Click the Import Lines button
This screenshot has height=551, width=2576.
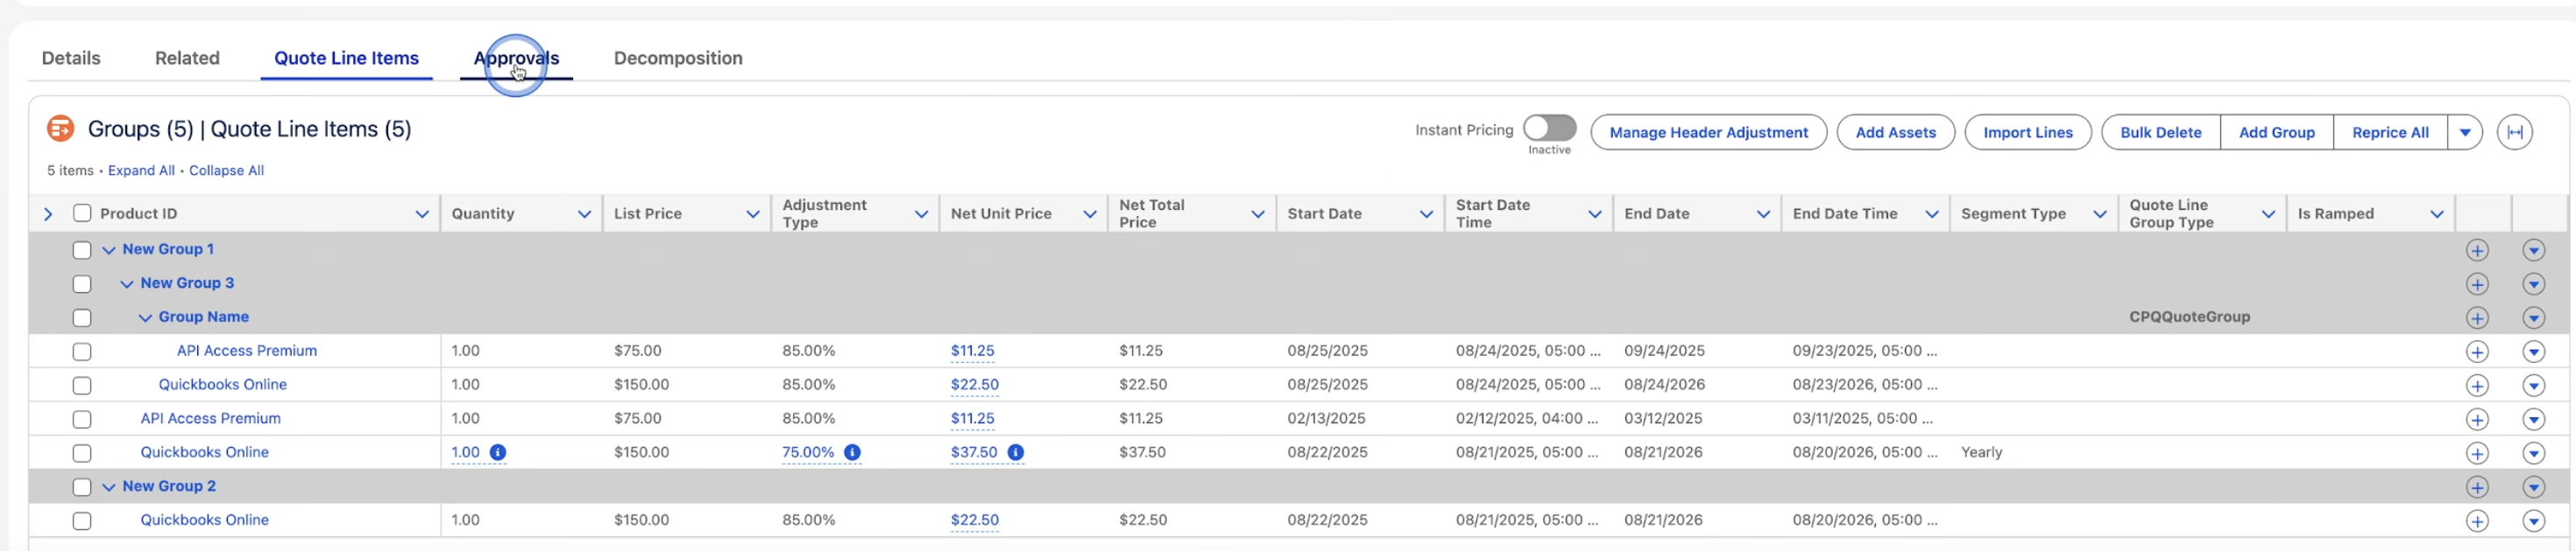coord(2027,132)
